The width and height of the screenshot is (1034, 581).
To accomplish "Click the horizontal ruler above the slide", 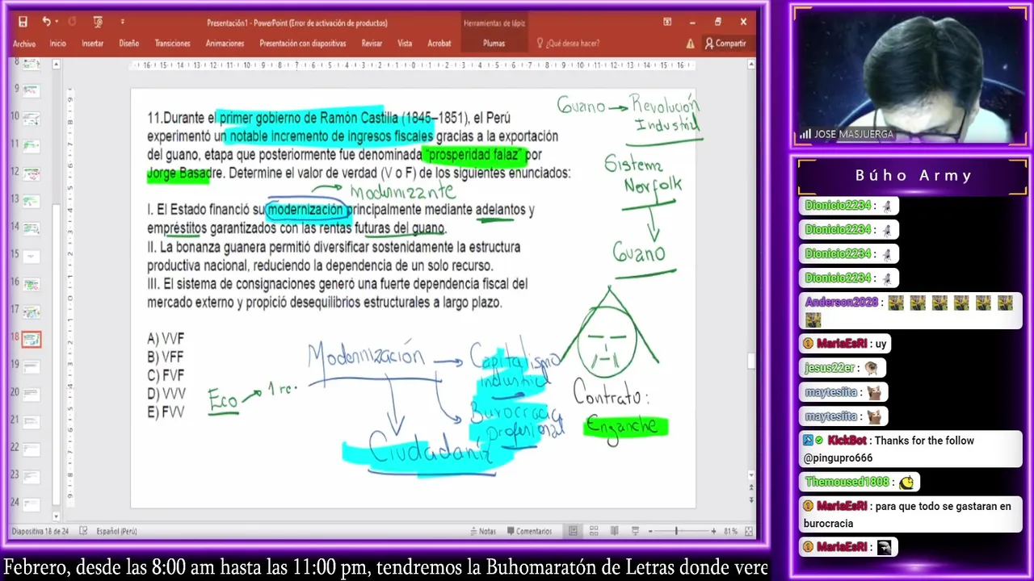I will tap(413, 65).
